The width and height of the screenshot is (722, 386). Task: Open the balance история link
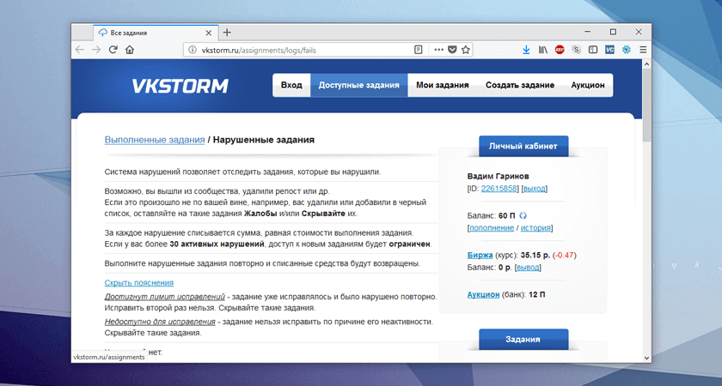(x=535, y=228)
